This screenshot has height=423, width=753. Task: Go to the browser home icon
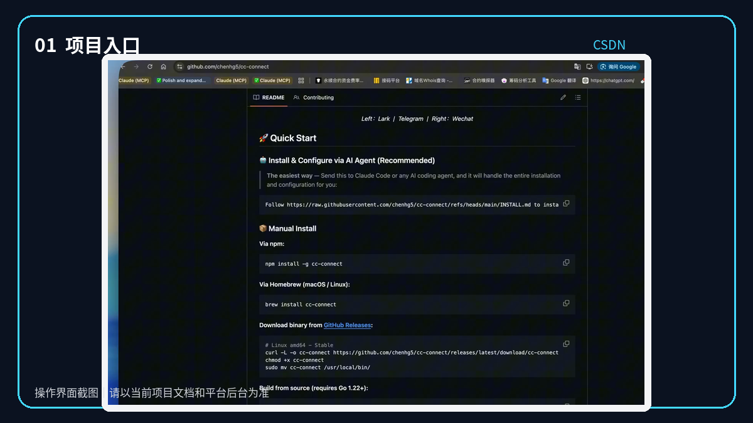click(x=163, y=66)
